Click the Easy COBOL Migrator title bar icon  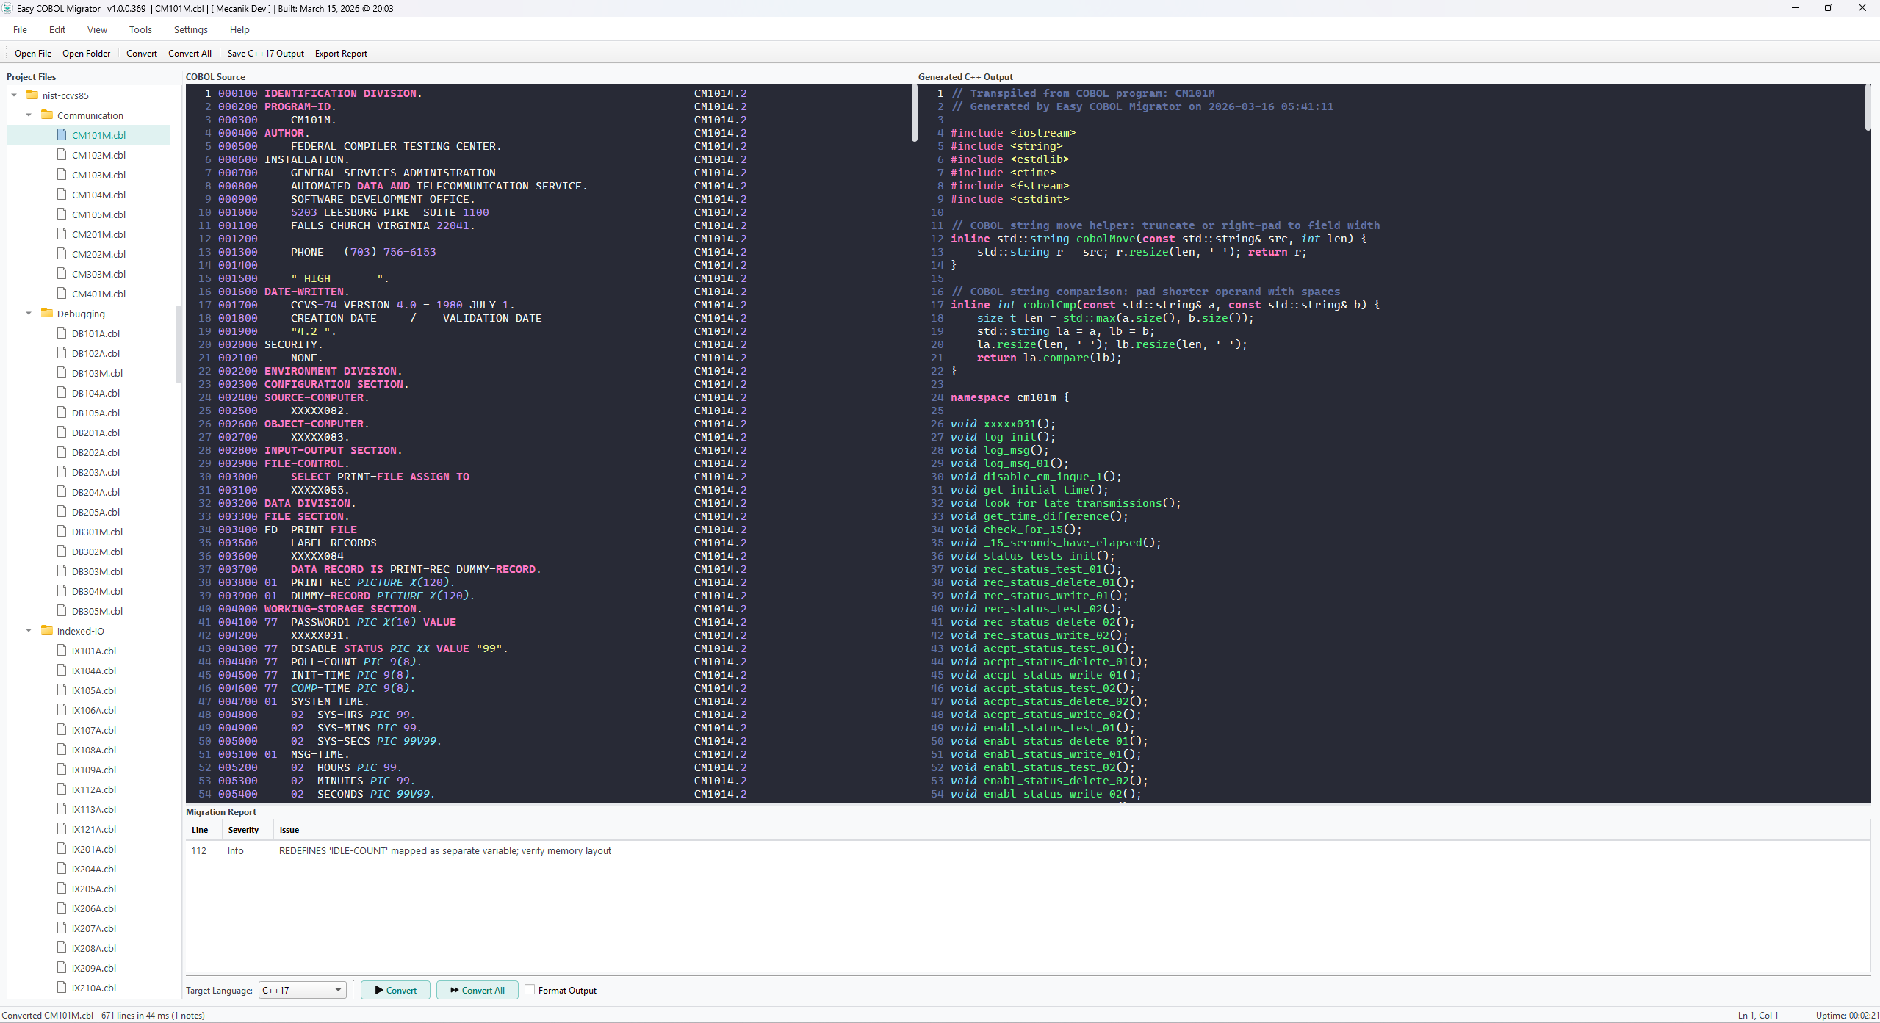[x=7, y=8]
